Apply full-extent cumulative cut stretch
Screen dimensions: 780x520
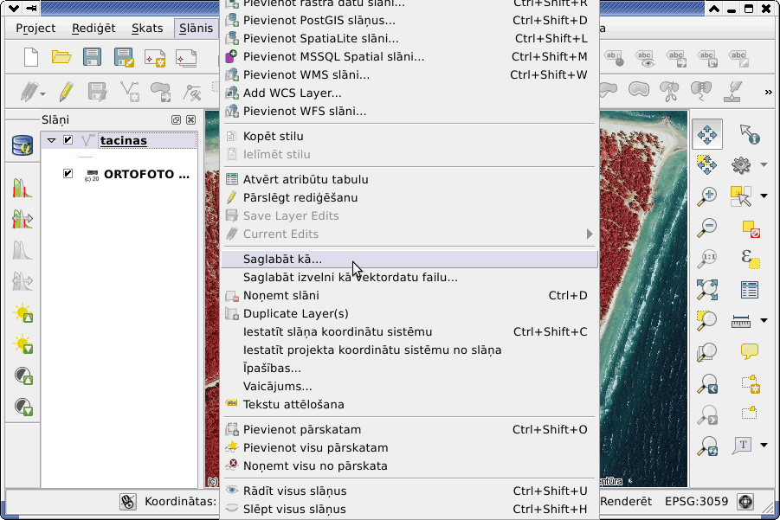(23, 219)
